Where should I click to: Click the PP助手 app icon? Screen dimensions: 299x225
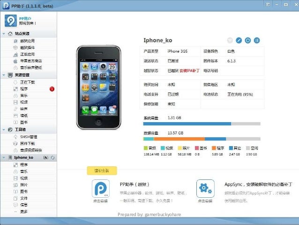(x=101, y=188)
